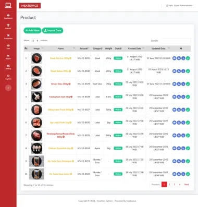The width and height of the screenshot is (198, 207).
Task: Go to Previous page in pagination
Action: (x=155, y=185)
